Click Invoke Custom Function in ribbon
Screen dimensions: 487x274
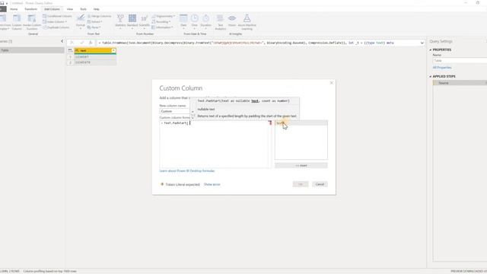point(32,22)
